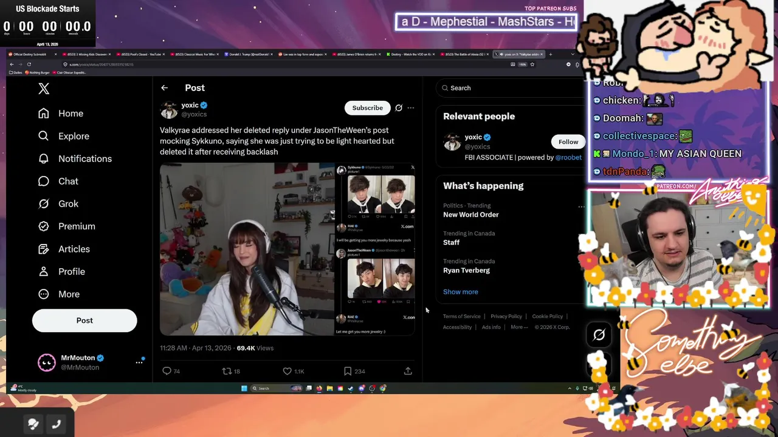The width and height of the screenshot is (778, 437).
Task: Open the Privacy Policy link
Action: pos(506,316)
